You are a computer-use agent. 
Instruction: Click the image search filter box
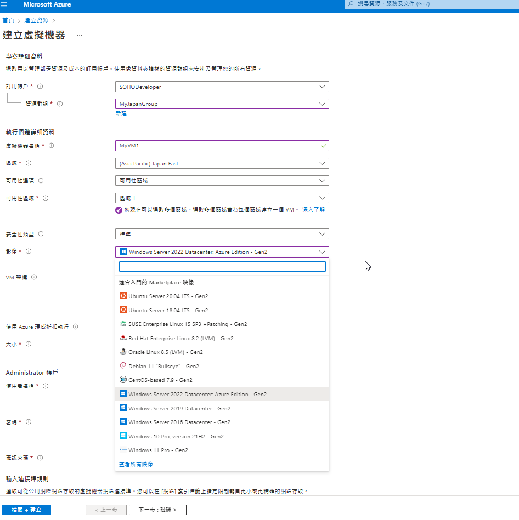[x=222, y=267]
